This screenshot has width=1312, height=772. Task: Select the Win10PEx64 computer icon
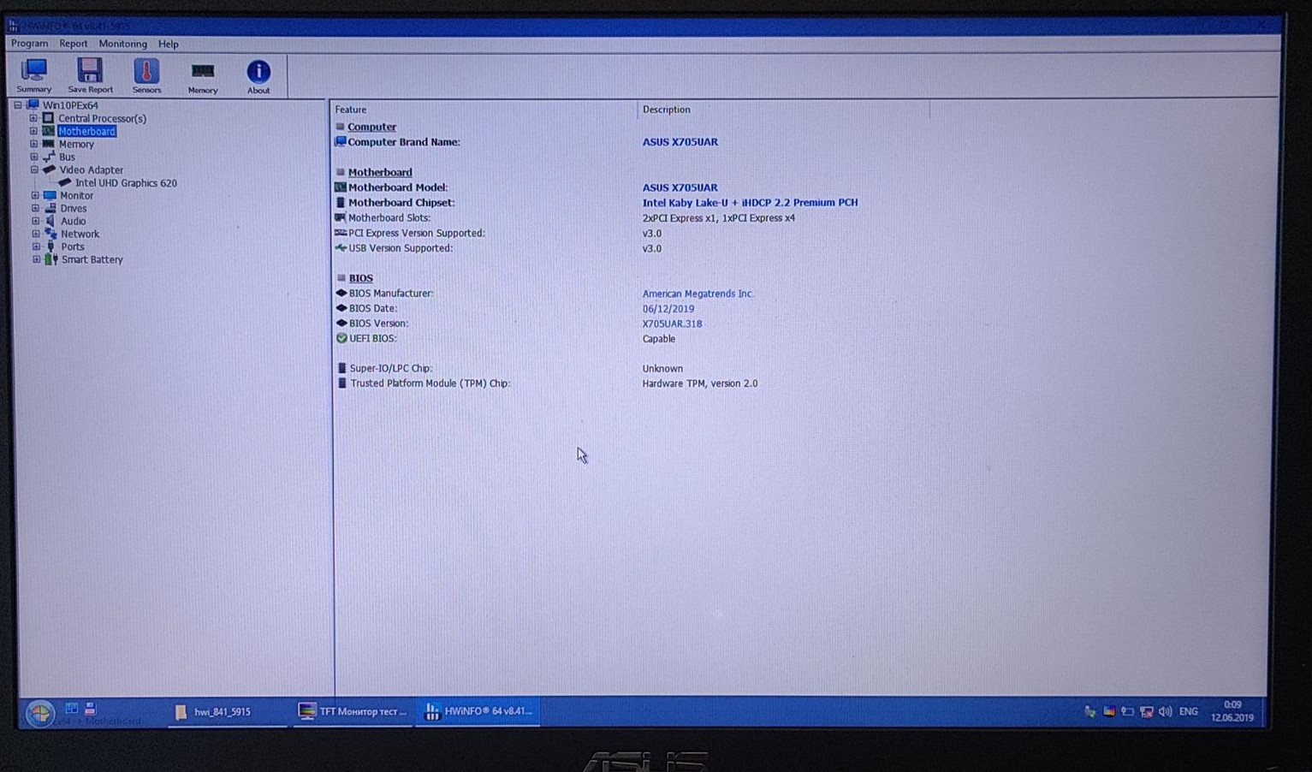[x=33, y=105]
